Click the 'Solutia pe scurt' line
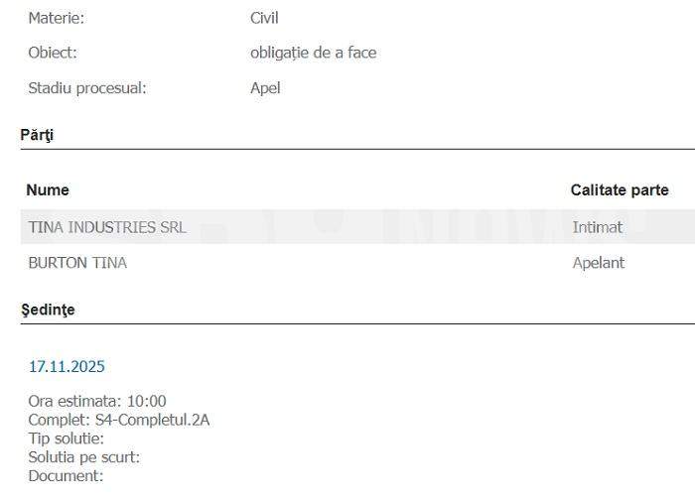Screen dimensions: 695x499 [x=84, y=457]
